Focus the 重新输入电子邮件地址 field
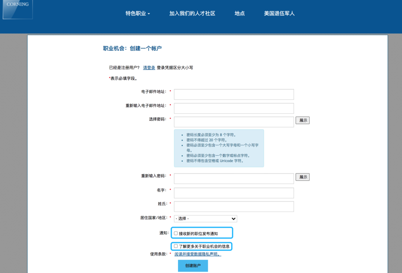This screenshot has height=273, width=402. [x=234, y=108]
